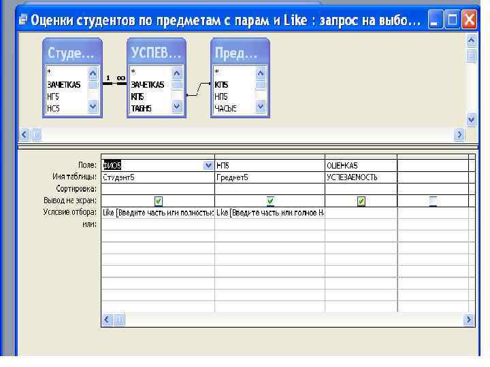This screenshot has height=367, width=490.
Task: Select join line between УСПЕВАЕМОСТЬ and Предмет
Action: [x=199, y=89]
